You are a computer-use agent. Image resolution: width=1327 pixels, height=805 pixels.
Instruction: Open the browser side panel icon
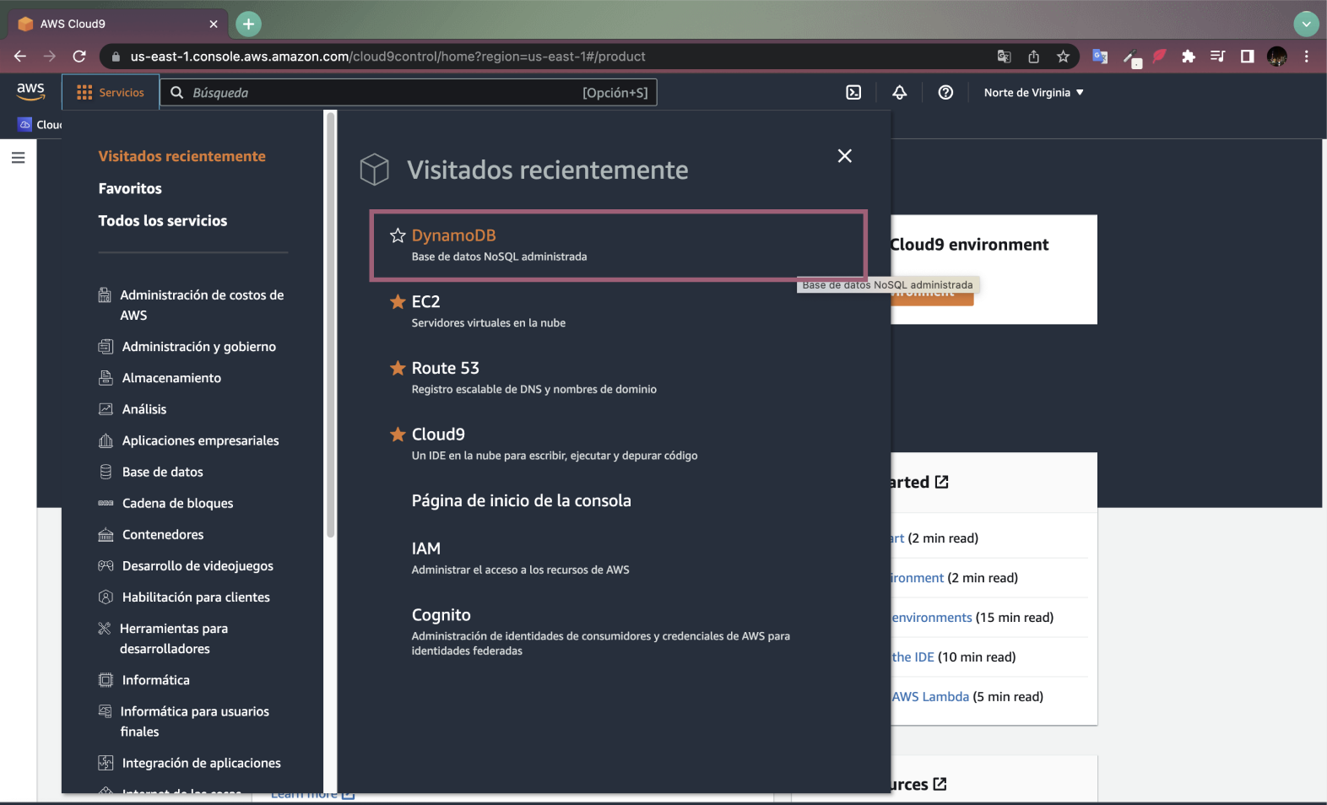[1247, 57]
